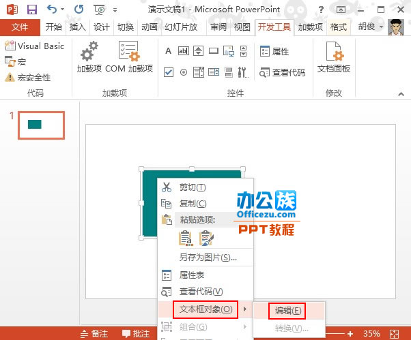The image size is (411, 340).
Task: Insert a List Box control
Action: [214, 72]
